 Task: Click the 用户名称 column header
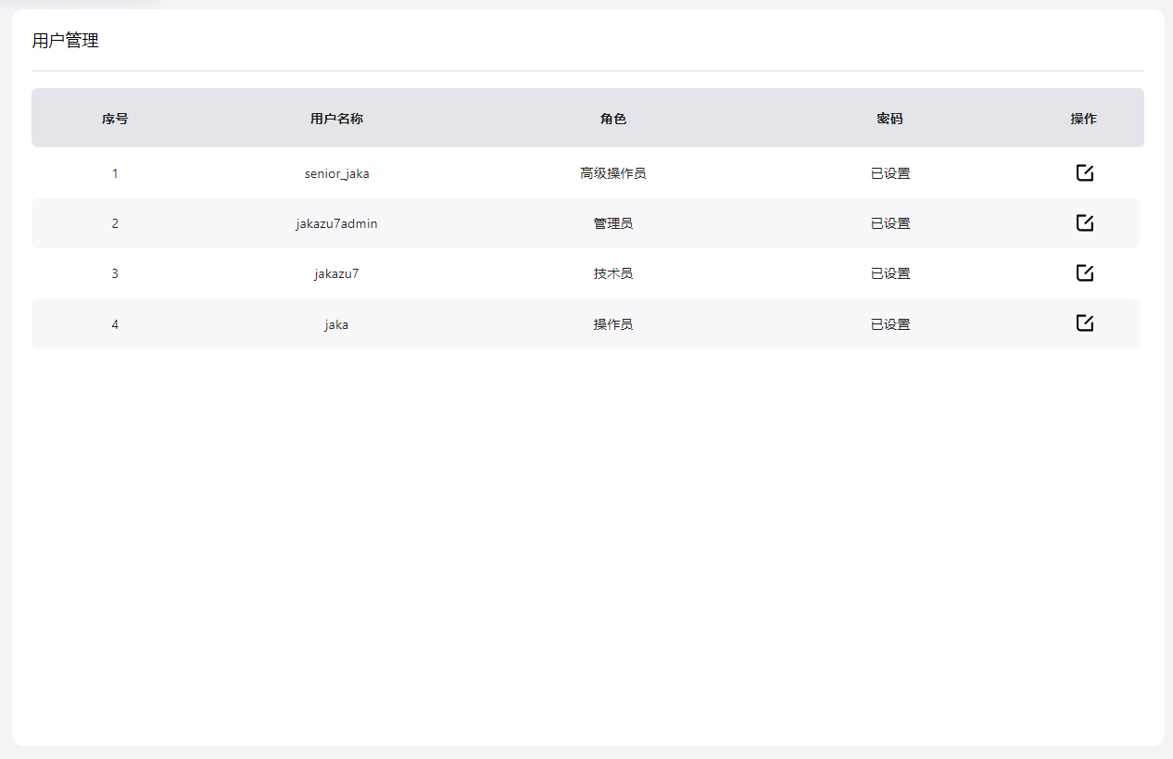tap(336, 119)
